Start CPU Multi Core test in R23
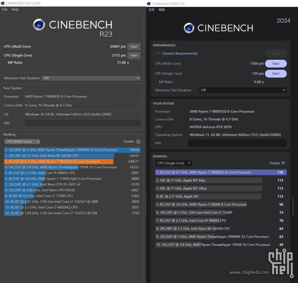298x283 pixels. pyautogui.click(x=134, y=47)
